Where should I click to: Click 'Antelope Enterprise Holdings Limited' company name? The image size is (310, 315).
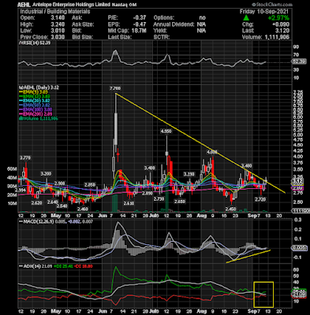point(70,5)
